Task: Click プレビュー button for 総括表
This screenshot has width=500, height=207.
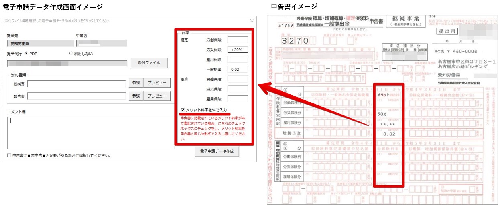Action: [157, 83]
